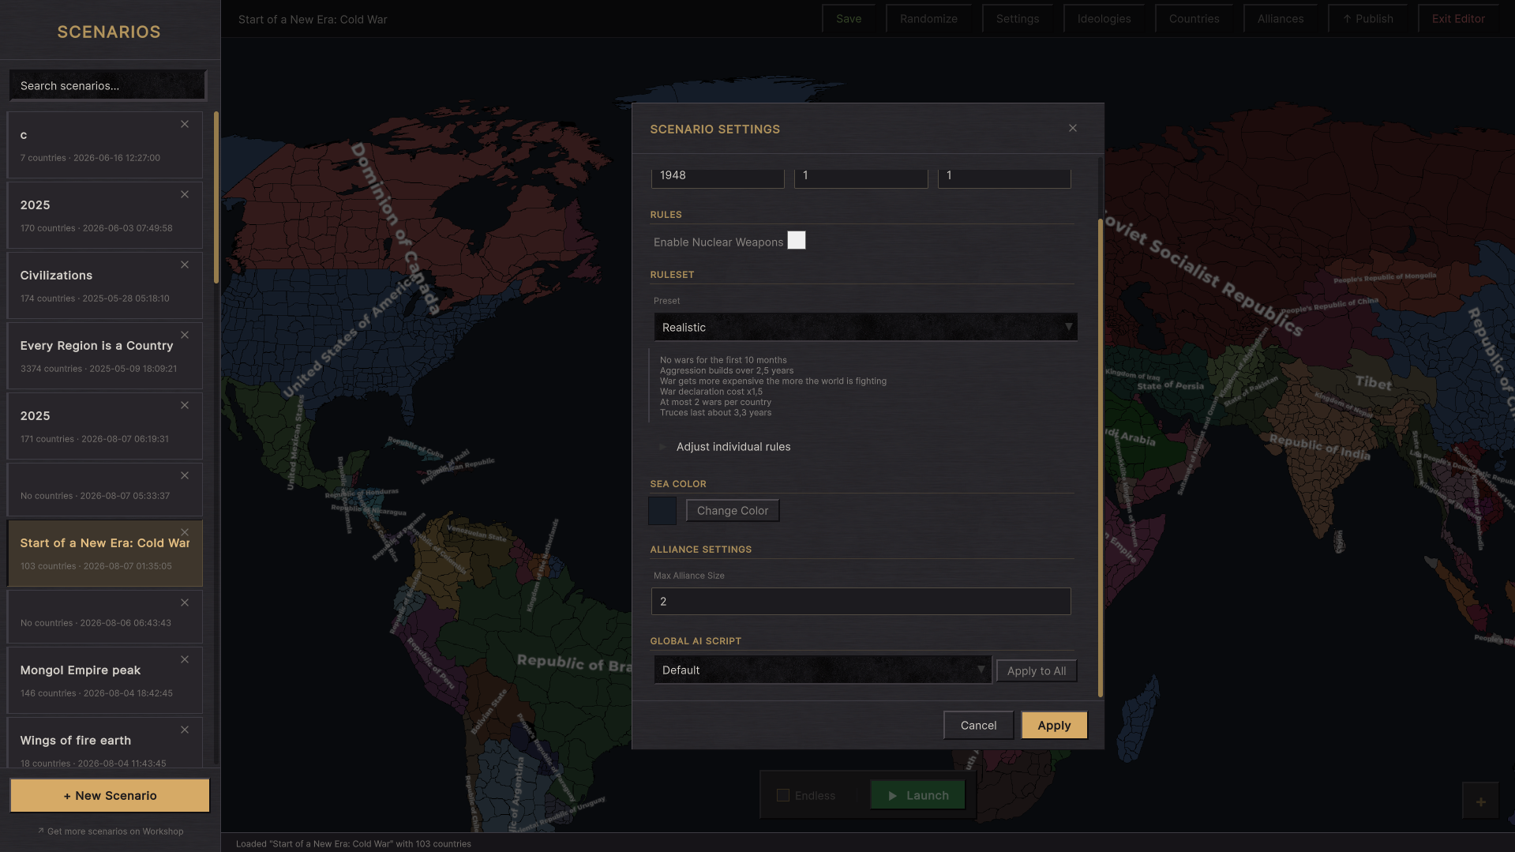Open the Countries menu

click(1194, 19)
